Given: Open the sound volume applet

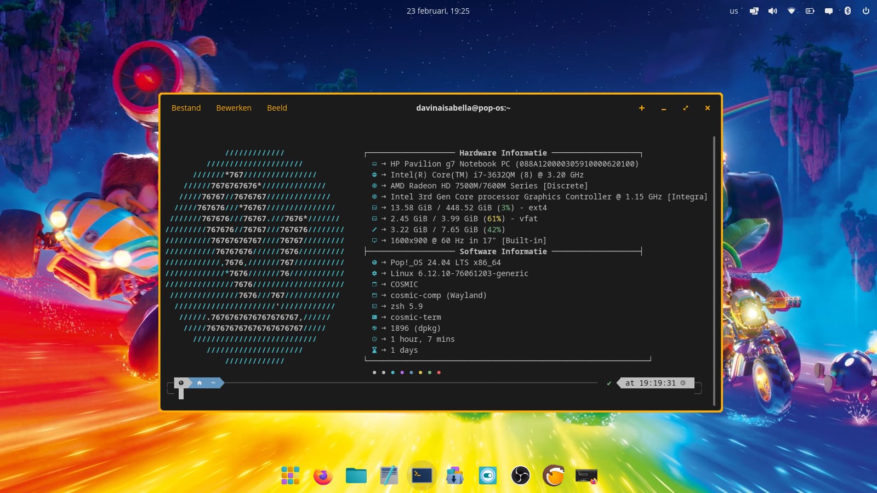Looking at the screenshot, I should (x=773, y=11).
